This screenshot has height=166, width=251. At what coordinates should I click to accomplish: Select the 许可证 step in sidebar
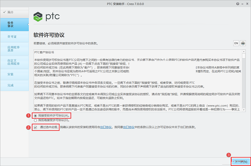pyautogui.click(x=14, y=37)
